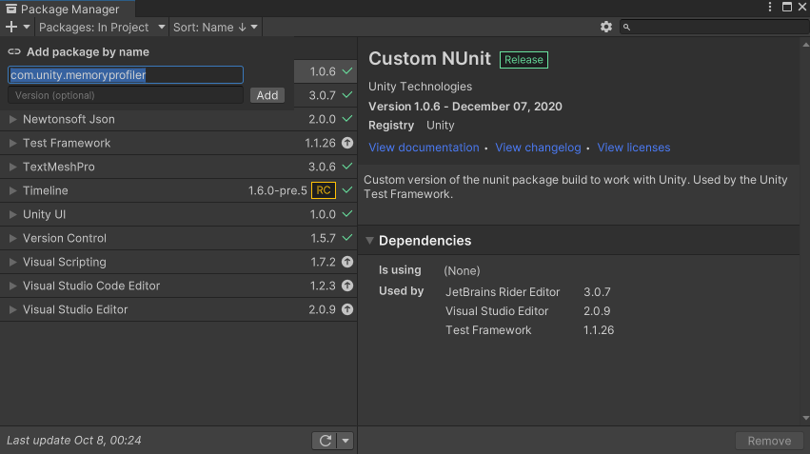Collapse the Dependencies section
The image size is (810, 454).
tap(369, 241)
